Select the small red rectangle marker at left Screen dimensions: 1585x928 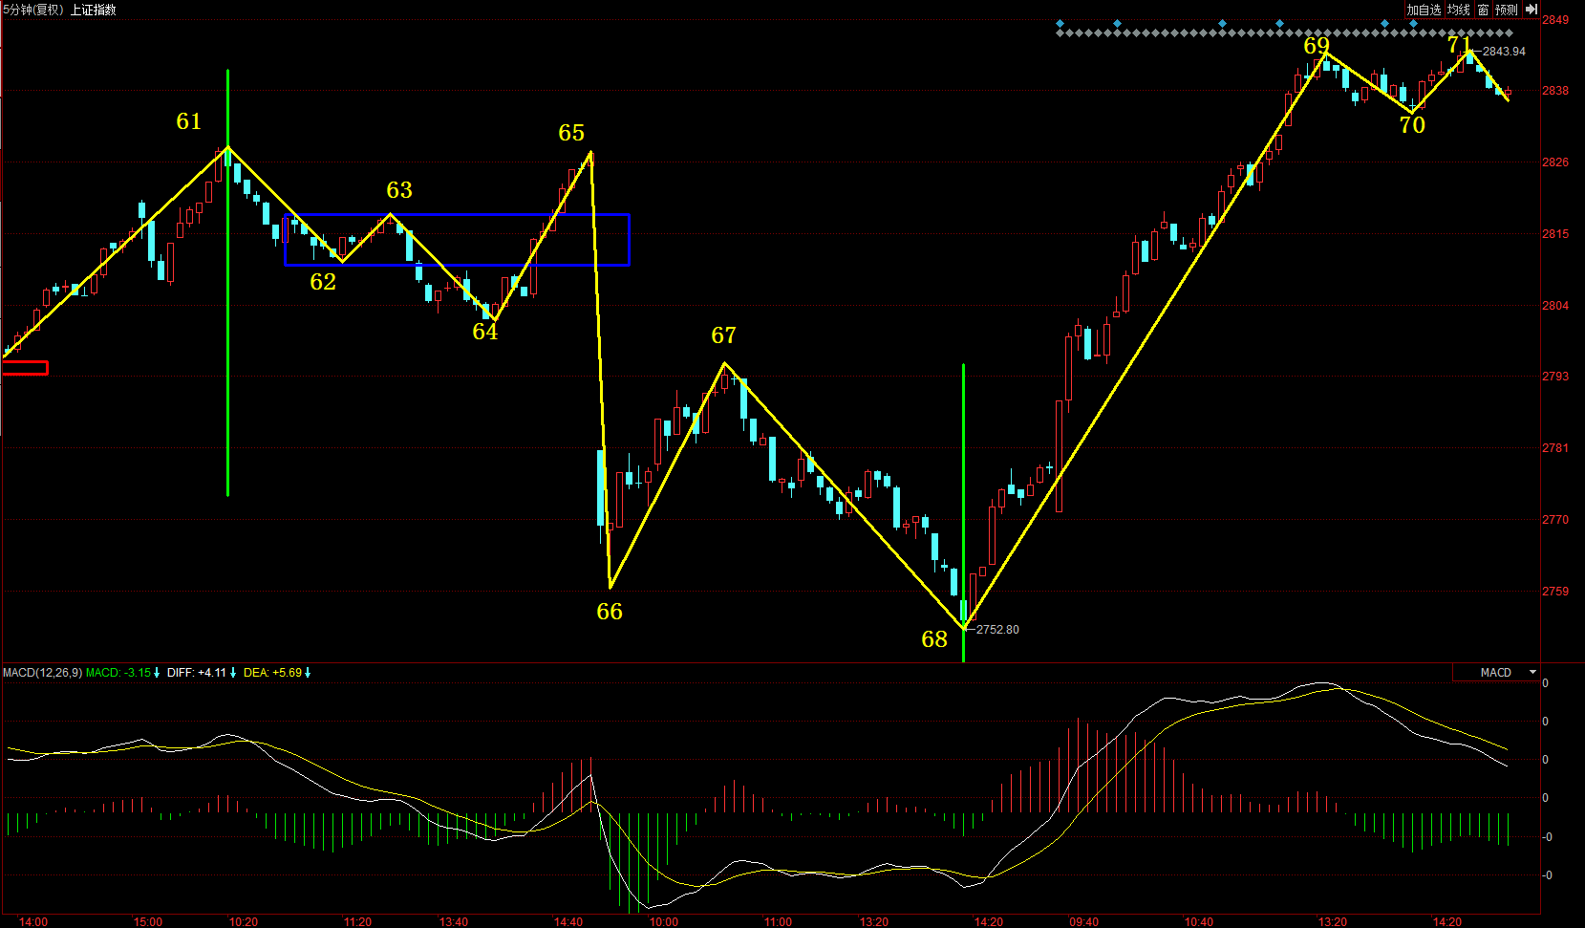point(25,368)
